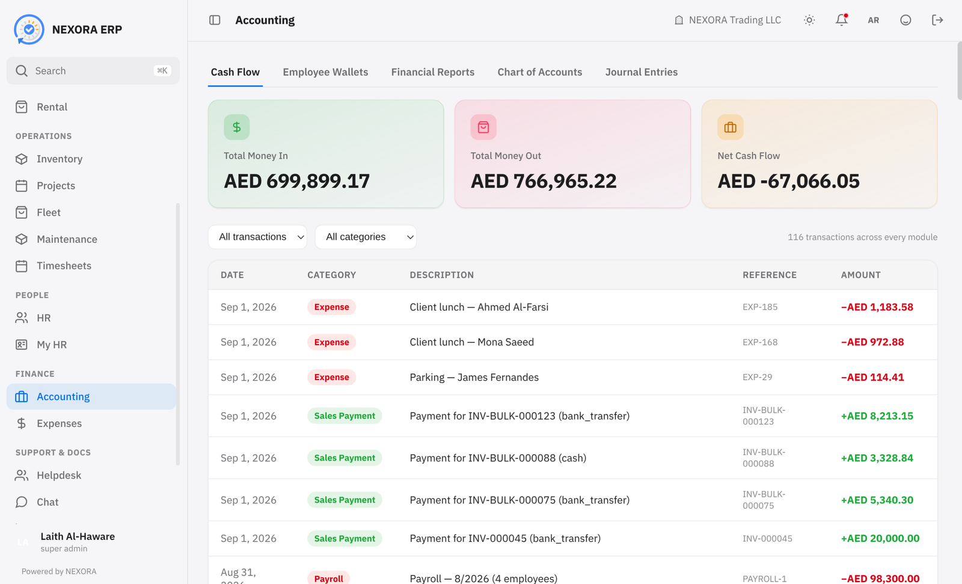Switch to the Employee Wallets tab

(x=325, y=72)
